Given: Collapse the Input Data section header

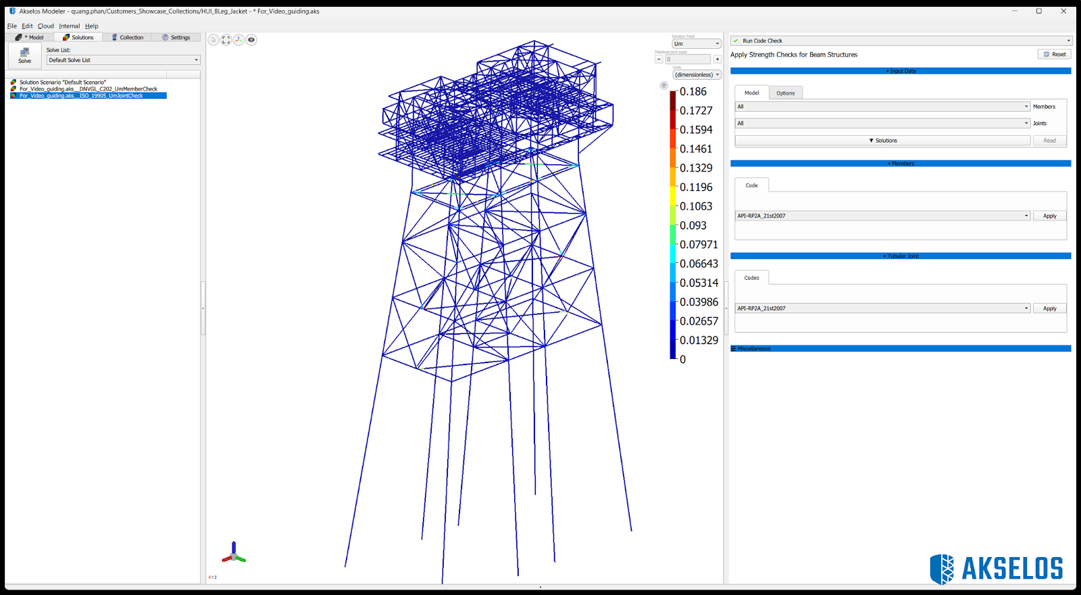Looking at the screenshot, I should (900, 71).
